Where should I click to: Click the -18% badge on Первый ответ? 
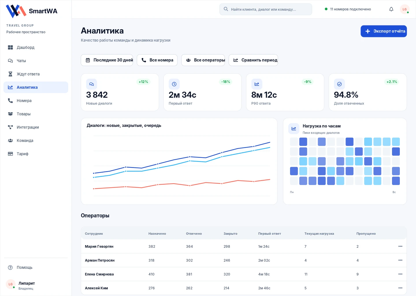pos(226,82)
